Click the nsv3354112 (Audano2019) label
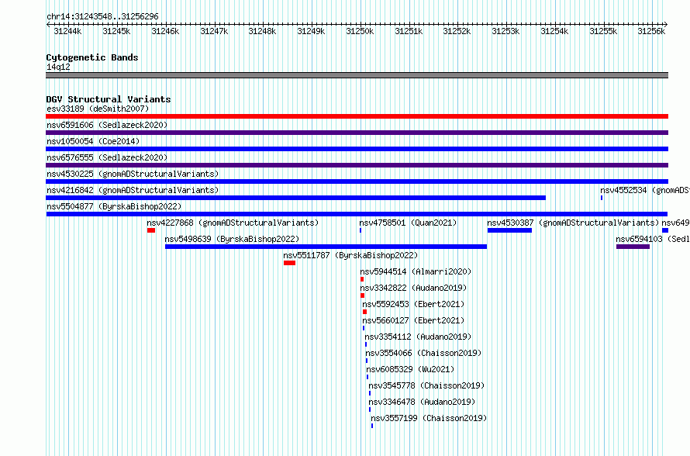Screen dimensions: 690x456 point(418,337)
